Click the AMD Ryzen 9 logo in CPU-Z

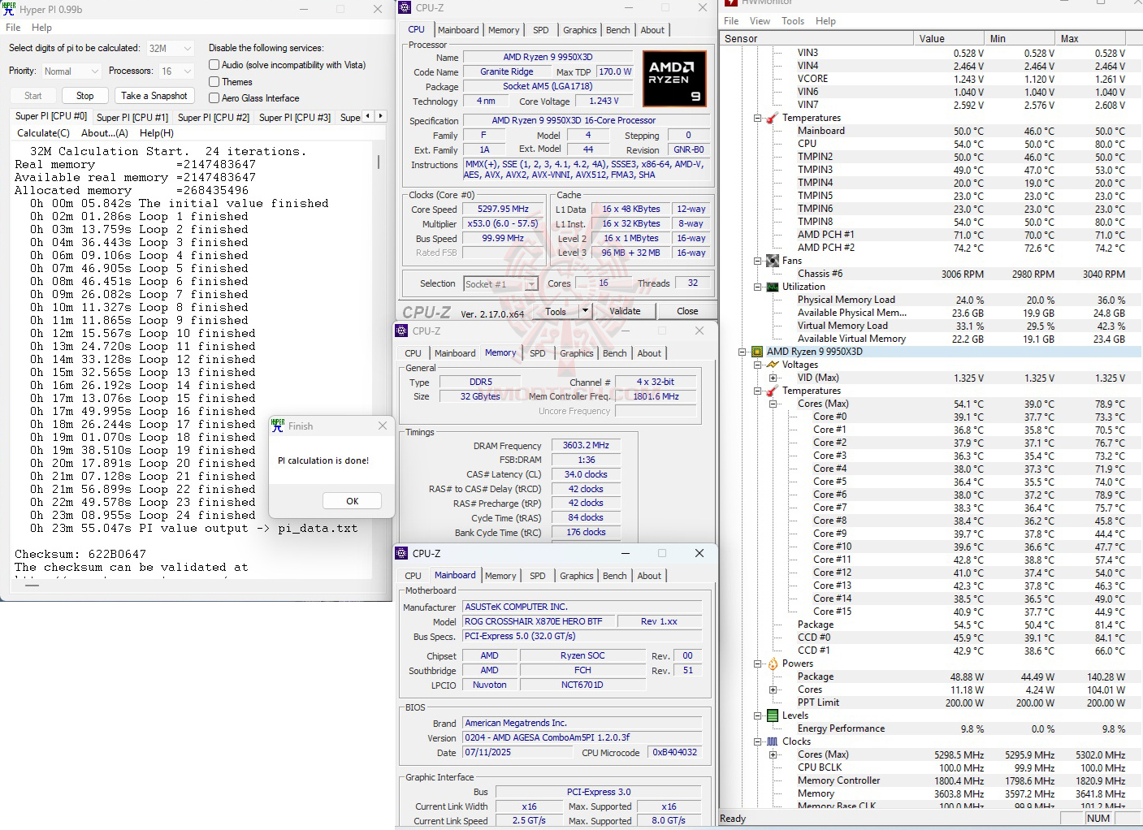click(673, 79)
